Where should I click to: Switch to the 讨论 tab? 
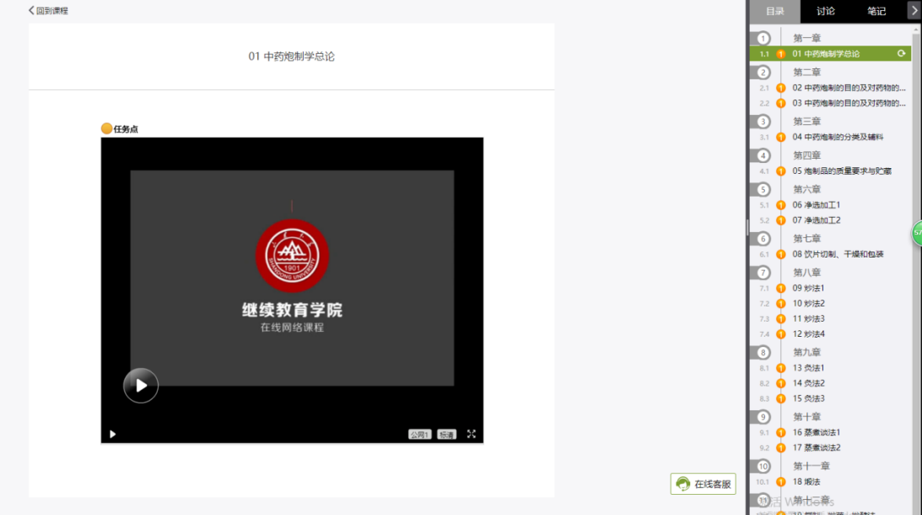(826, 11)
